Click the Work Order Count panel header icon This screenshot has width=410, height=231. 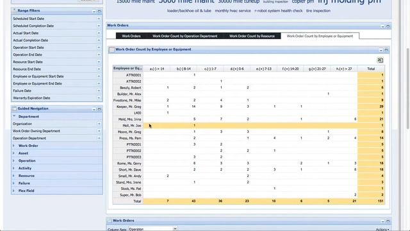click(111, 49)
